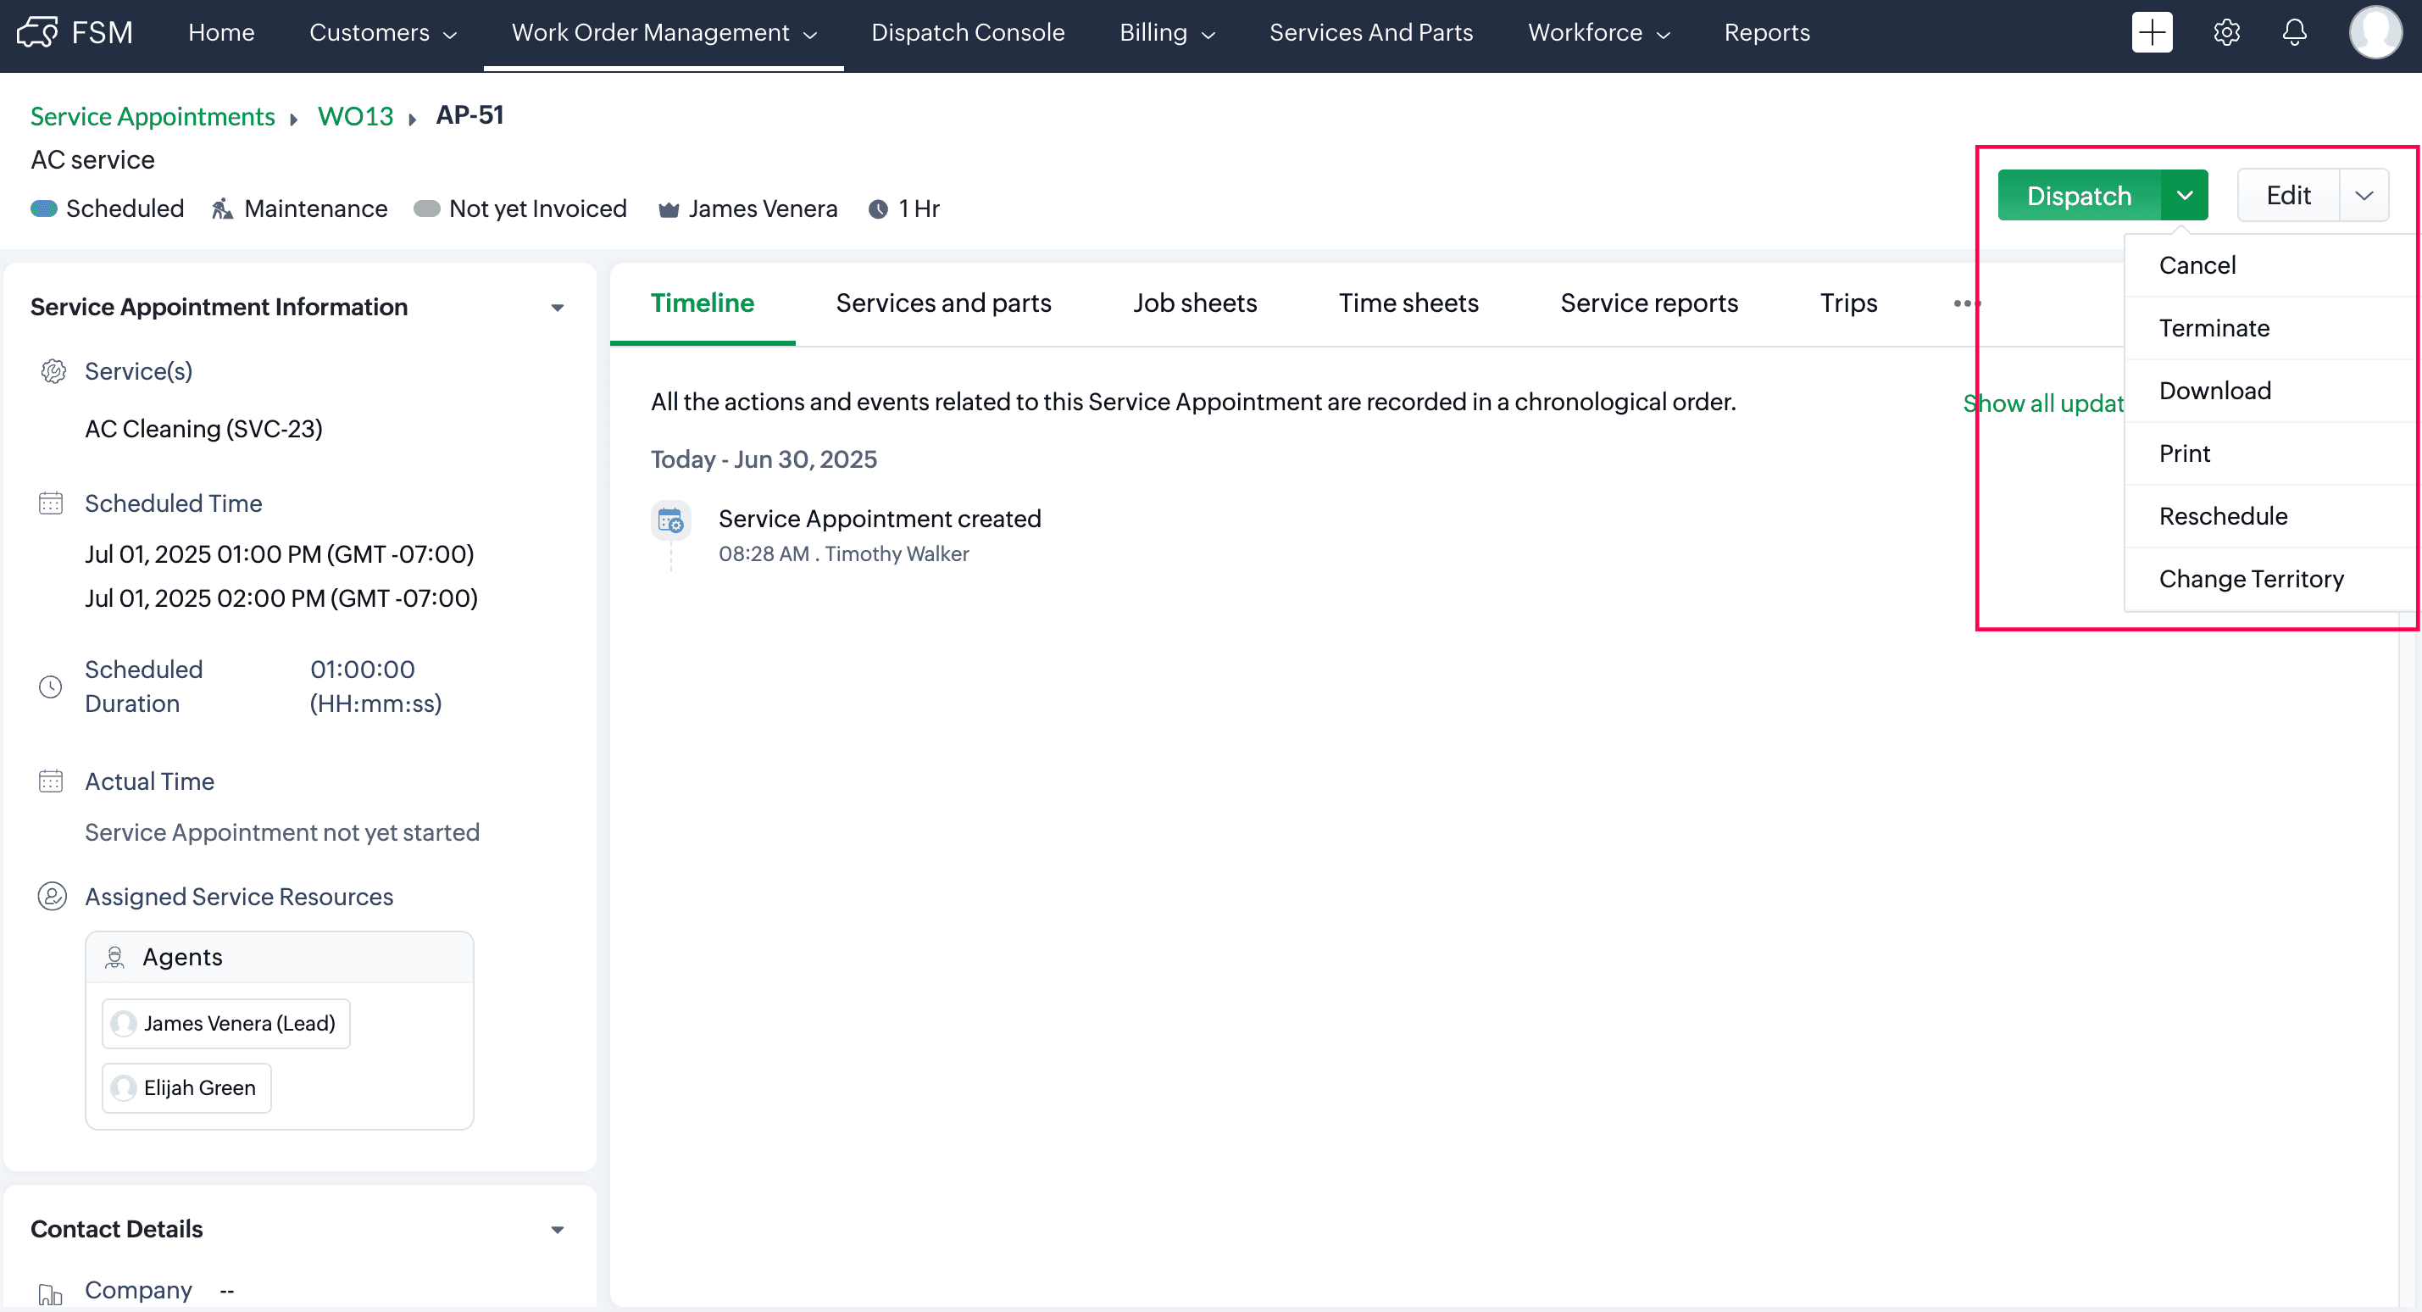The image size is (2422, 1312).
Task: Click James Venera (Lead) agent chip
Action: [225, 1023]
